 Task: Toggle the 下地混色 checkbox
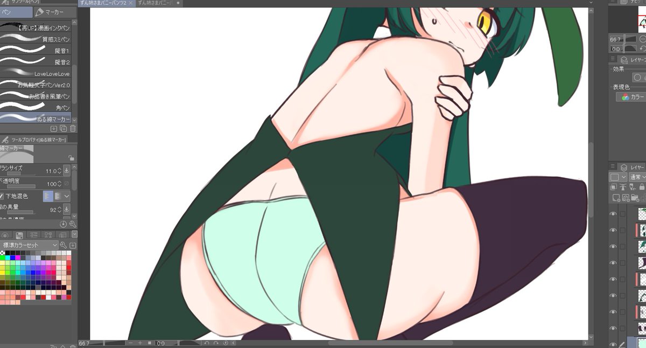tap(2, 197)
